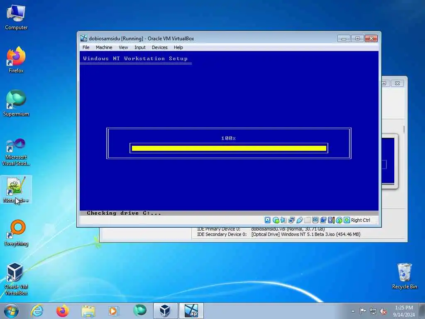The image size is (425, 319).
Task: Click the mouse integration indicator in VirtualBox status bar
Action: coord(339,220)
